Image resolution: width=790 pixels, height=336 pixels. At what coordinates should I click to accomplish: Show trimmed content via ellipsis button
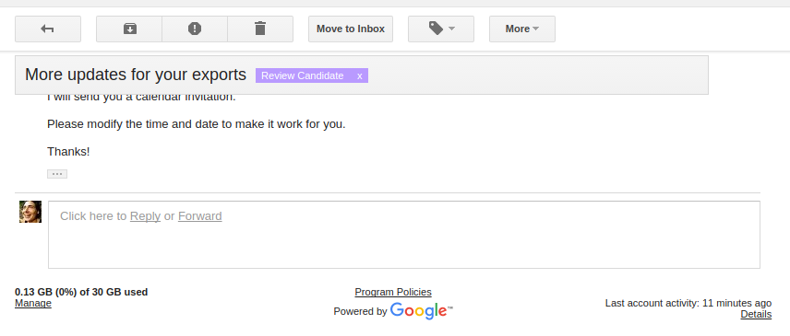tap(57, 174)
